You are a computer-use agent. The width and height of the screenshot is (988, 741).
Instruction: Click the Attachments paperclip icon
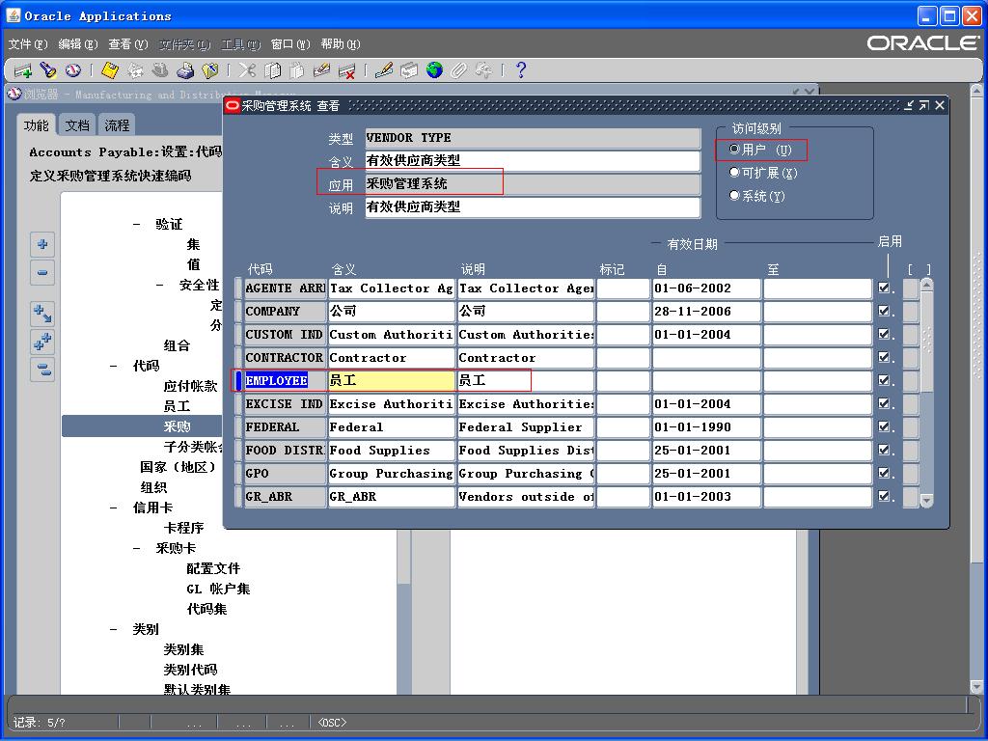[x=458, y=70]
